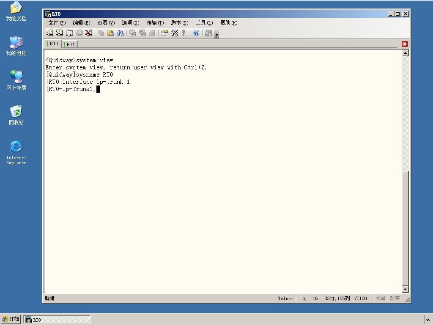
Task: Switch to the RT1 session tab
Action: (x=70, y=44)
